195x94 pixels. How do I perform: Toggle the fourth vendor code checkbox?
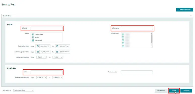tap(123, 43)
